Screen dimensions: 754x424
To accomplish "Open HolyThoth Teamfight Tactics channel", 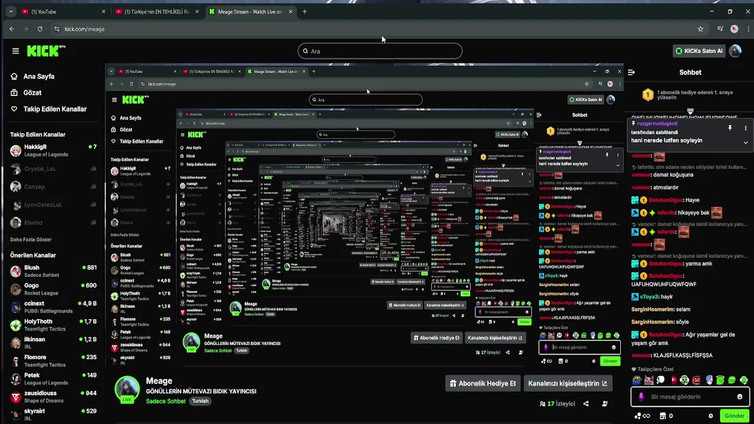I will [x=53, y=325].
